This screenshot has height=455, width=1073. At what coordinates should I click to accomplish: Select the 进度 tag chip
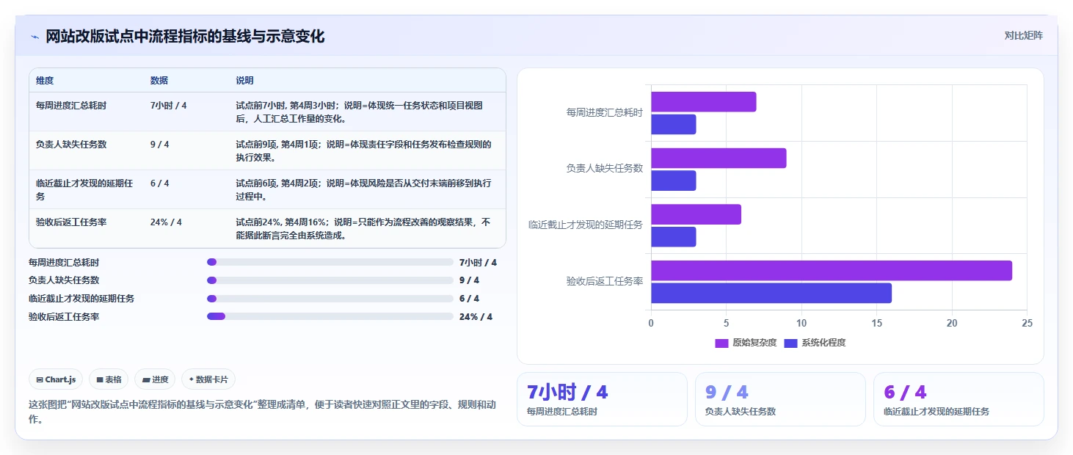155,379
